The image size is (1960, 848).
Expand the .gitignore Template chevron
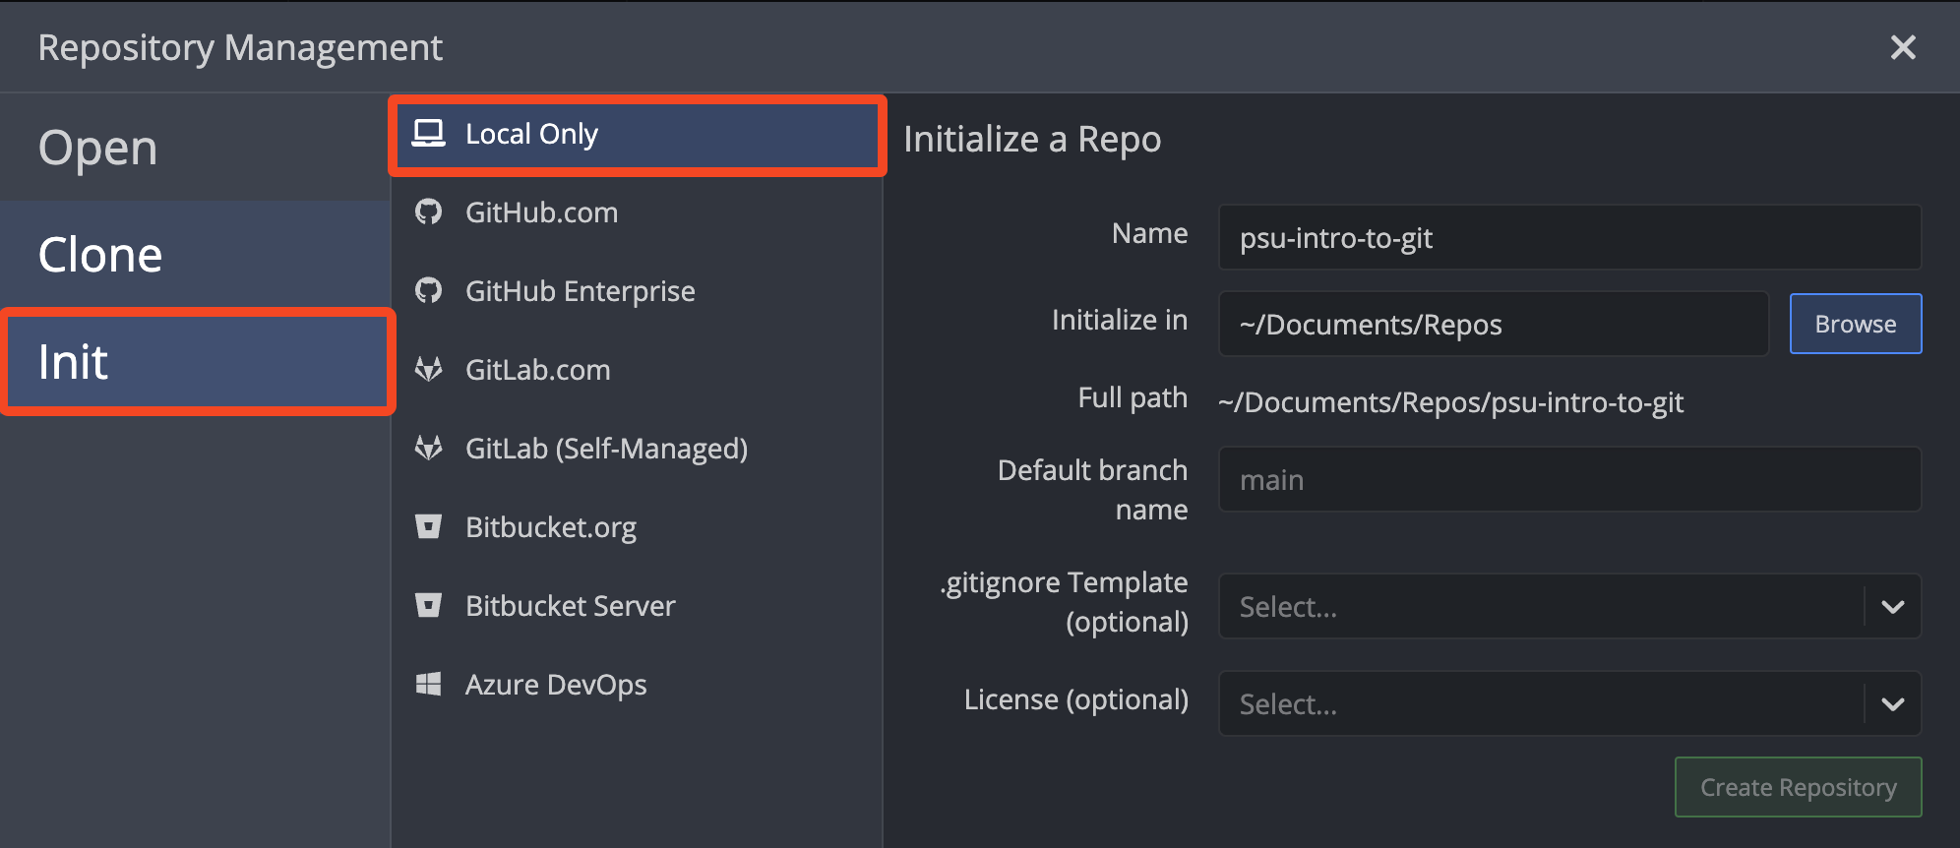[1892, 607]
